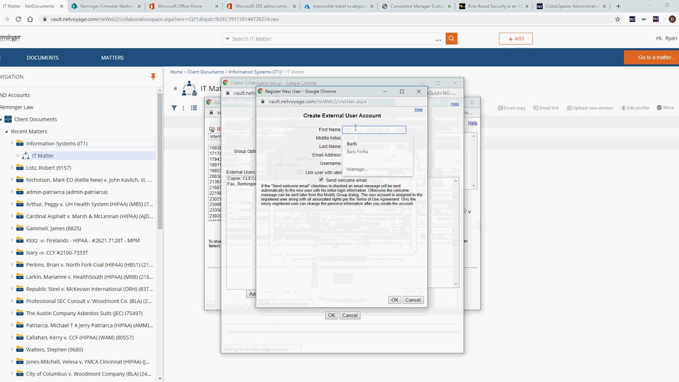This screenshot has height=382, width=679.
Task: Expand Nary -v- CCF folder node
Action: coord(12,253)
